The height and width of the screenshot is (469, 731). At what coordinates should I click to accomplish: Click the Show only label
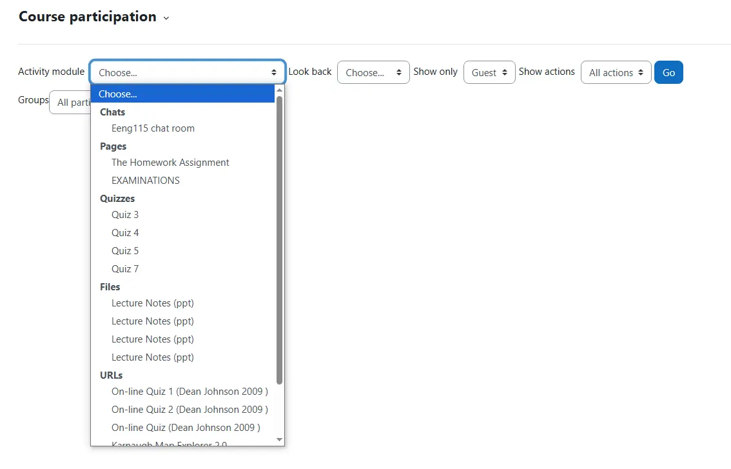[435, 72]
